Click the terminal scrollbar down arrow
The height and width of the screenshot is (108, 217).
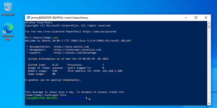(209, 103)
